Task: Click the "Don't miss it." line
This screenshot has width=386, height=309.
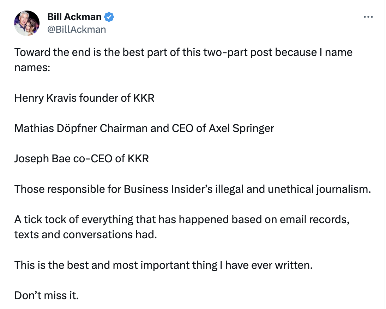Action: (x=46, y=295)
